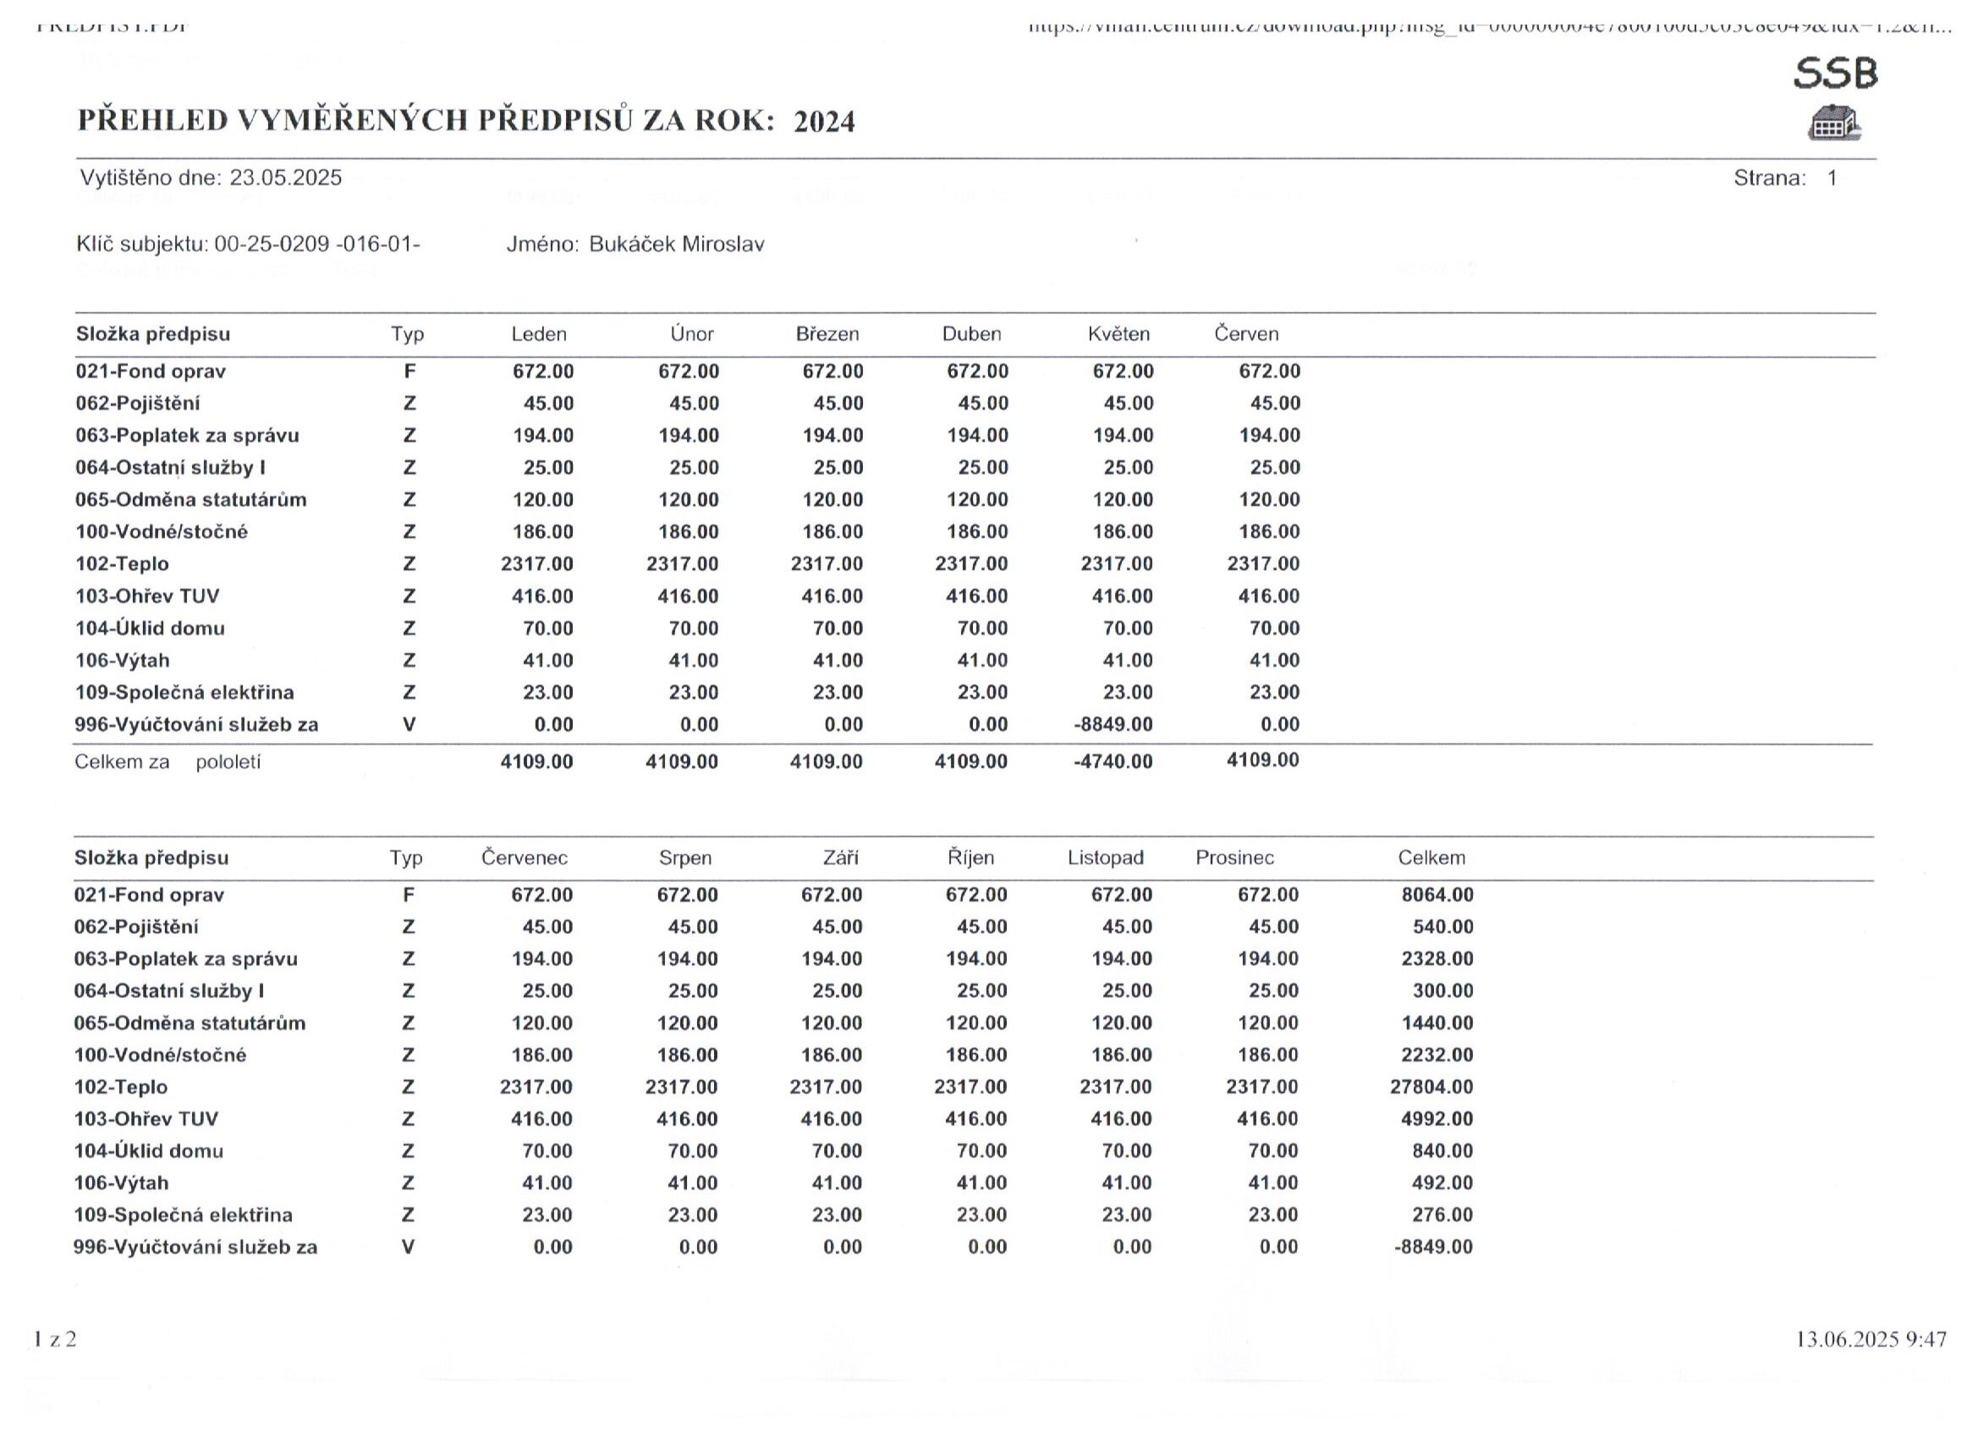
Task: Click 996-Vyúčtování služeb za in the second table
Action: pyautogui.click(x=195, y=1248)
